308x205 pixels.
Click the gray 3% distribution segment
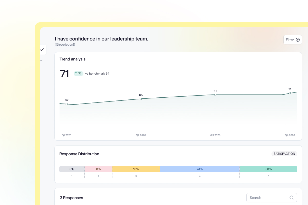[x=72, y=169]
